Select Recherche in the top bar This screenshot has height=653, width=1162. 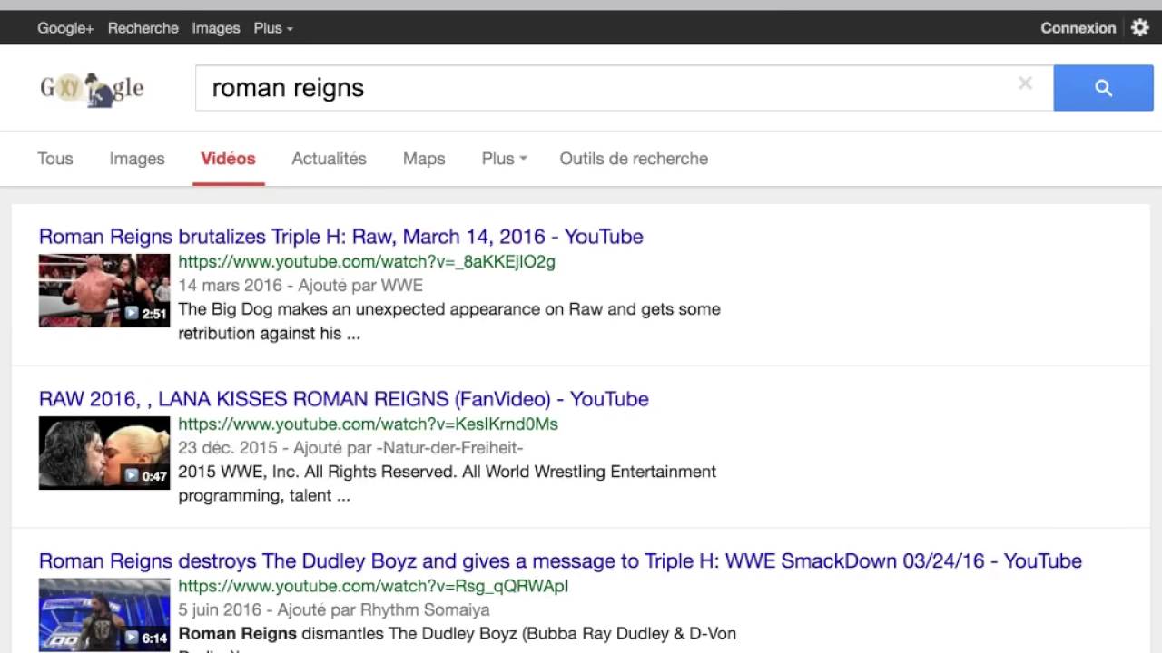pyautogui.click(x=143, y=28)
